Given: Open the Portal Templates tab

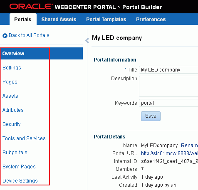Looking at the screenshot, I should pos(106,20).
